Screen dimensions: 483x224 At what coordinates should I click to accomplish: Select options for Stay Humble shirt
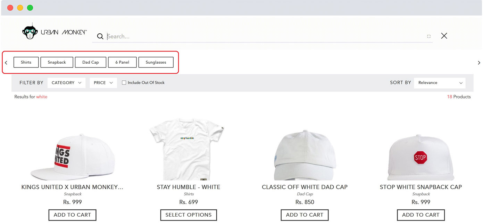[189, 215]
